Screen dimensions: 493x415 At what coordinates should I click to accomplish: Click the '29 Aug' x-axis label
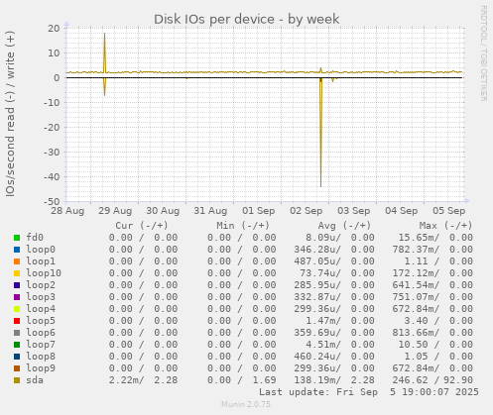click(115, 211)
